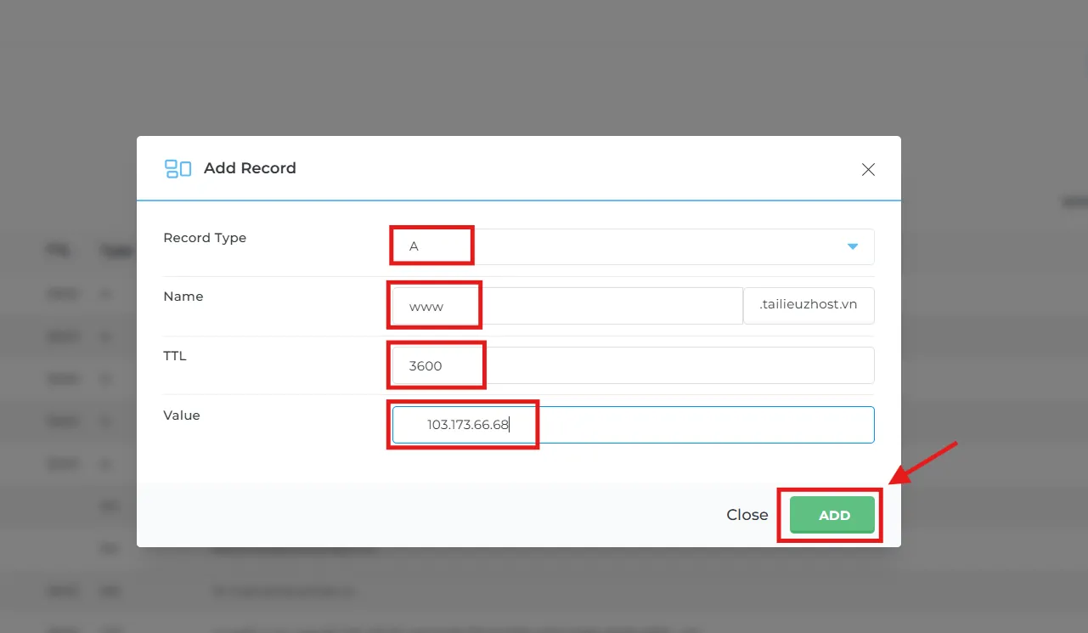Click the Add Record dialog icon
This screenshot has height=633, width=1088.
coord(178,168)
